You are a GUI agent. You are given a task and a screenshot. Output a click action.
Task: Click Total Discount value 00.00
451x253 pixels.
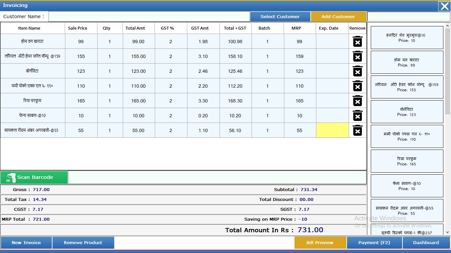click(x=306, y=199)
